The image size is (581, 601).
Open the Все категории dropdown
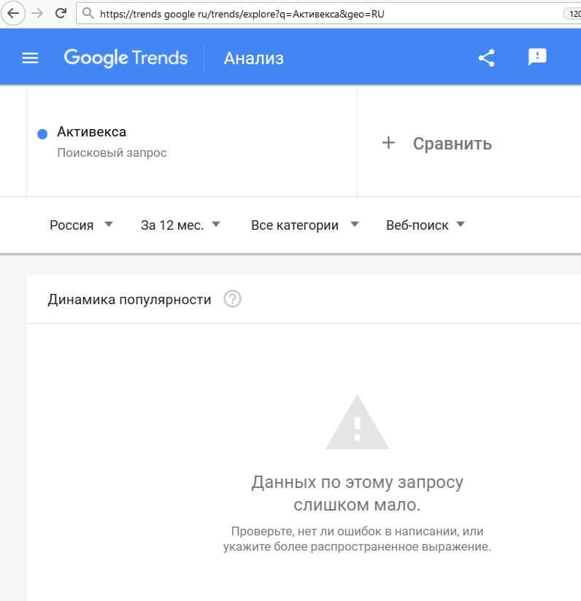point(305,225)
